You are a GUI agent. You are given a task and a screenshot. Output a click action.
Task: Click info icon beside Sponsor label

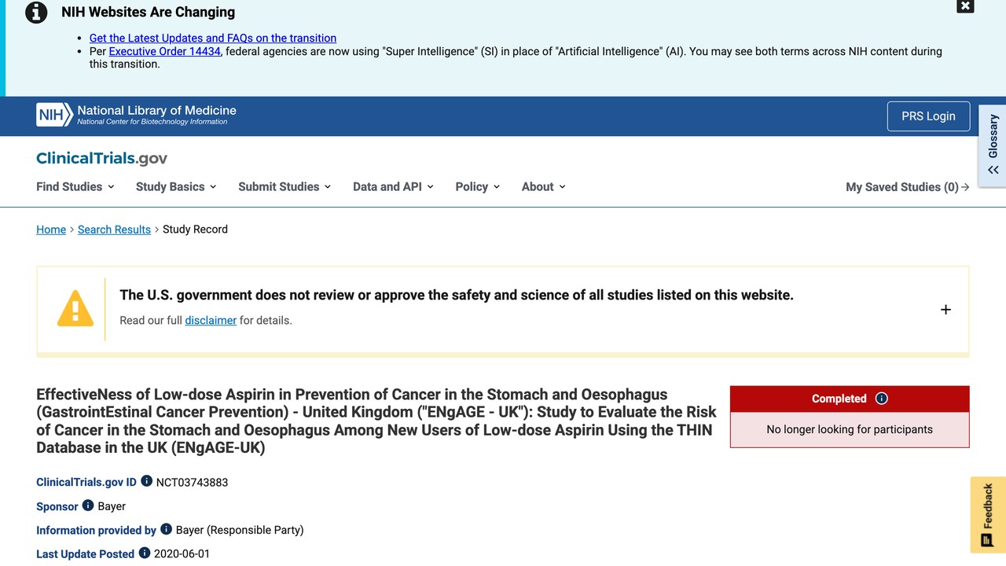coord(88,505)
